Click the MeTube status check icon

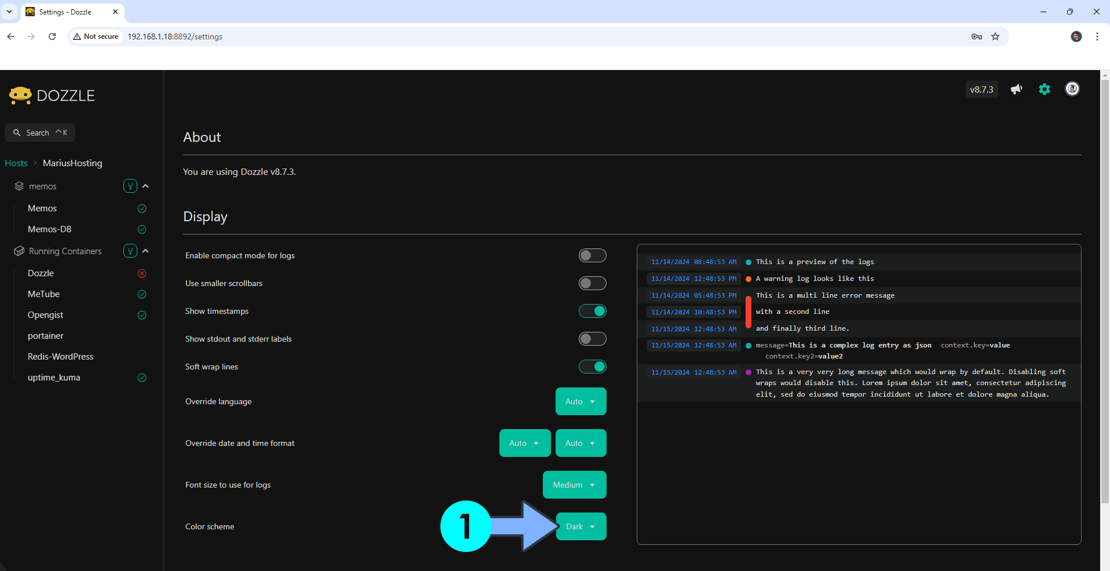[x=142, y=294]
